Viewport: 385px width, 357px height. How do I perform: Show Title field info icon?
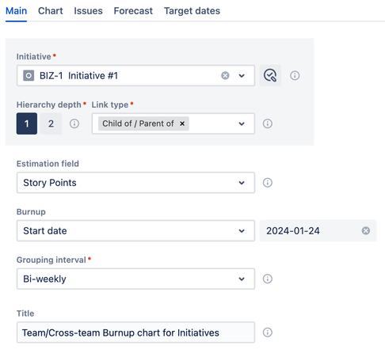[268, 332]
